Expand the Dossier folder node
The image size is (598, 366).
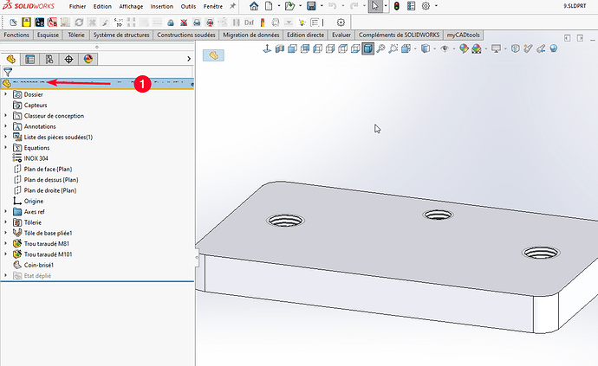pyautogui.click(x=5, y=94)
